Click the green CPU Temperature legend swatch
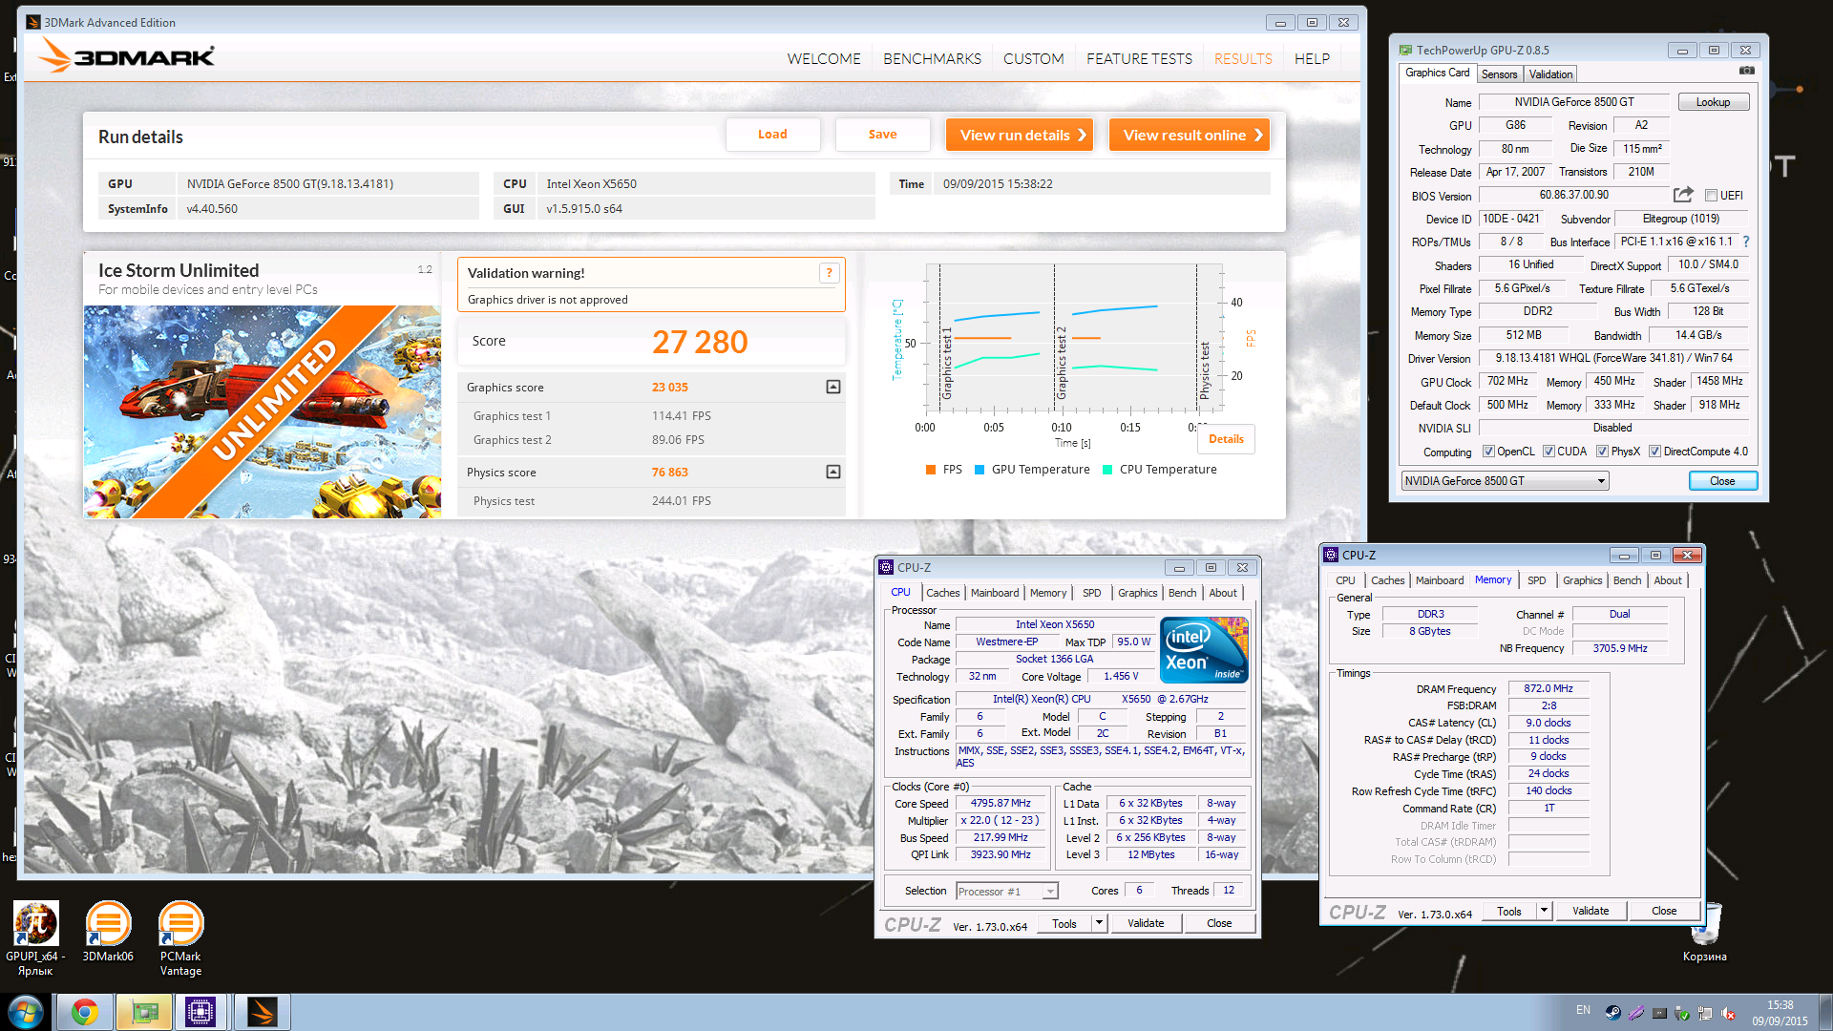Viewport: 1833px width, 1031px height. 1107,470
